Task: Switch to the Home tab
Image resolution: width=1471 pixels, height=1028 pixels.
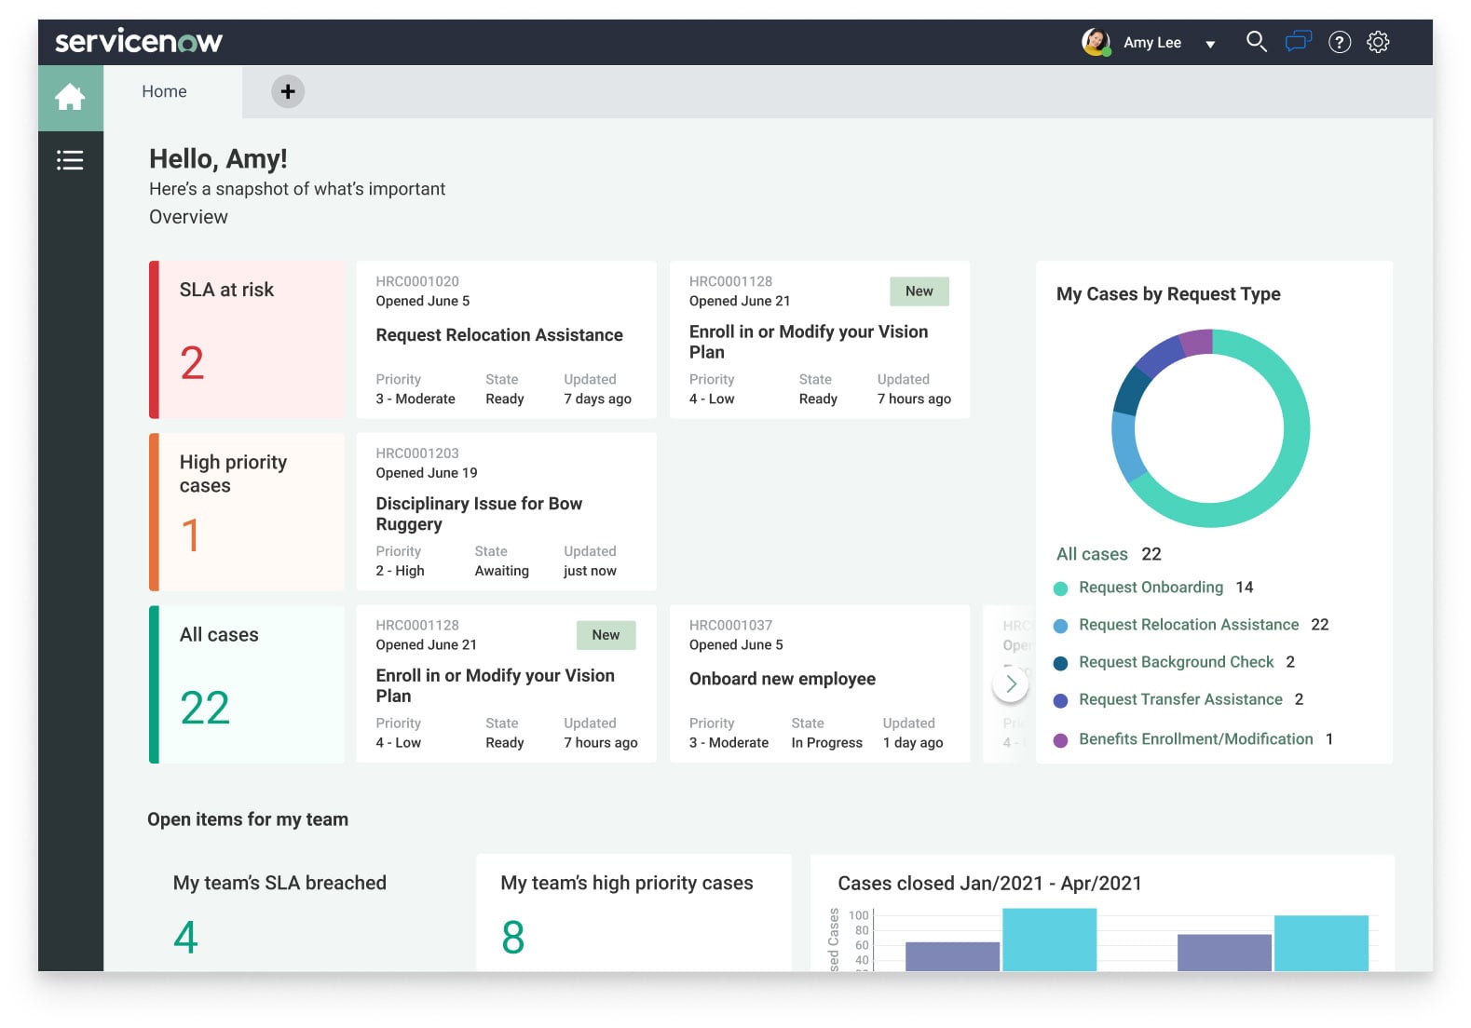Action: 165,91
